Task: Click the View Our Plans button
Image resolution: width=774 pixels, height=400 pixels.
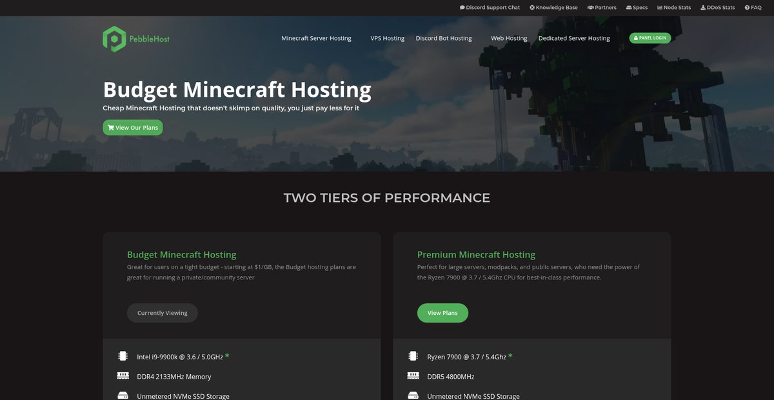Action: 133,128
